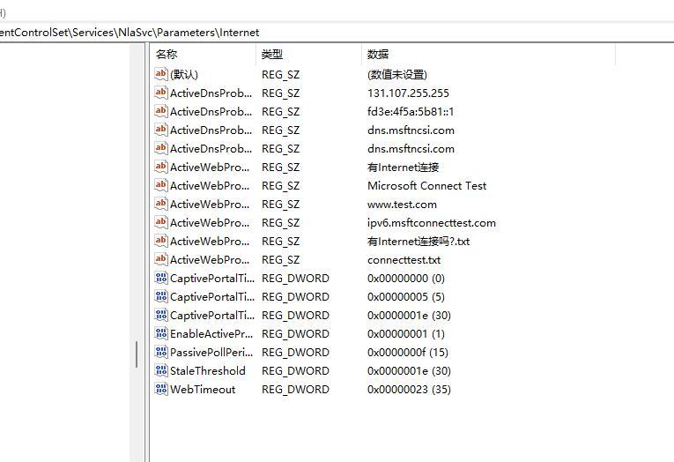The image size is (674, 462).
Task: Select the Microsoft Connect Test value data
Action: [426, 186]
